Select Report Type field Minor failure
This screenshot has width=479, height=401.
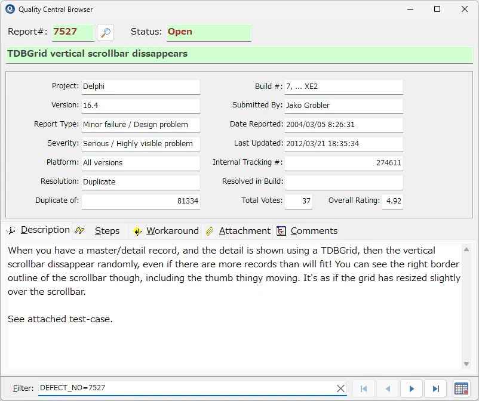[141, 125]
